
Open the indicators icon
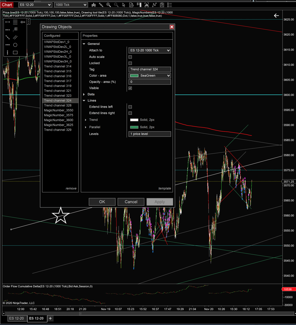point(147,5)
